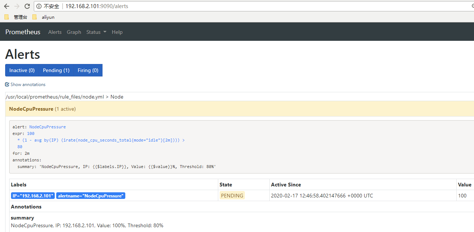Click the rule file path node.yml > Node

[64, 97]
